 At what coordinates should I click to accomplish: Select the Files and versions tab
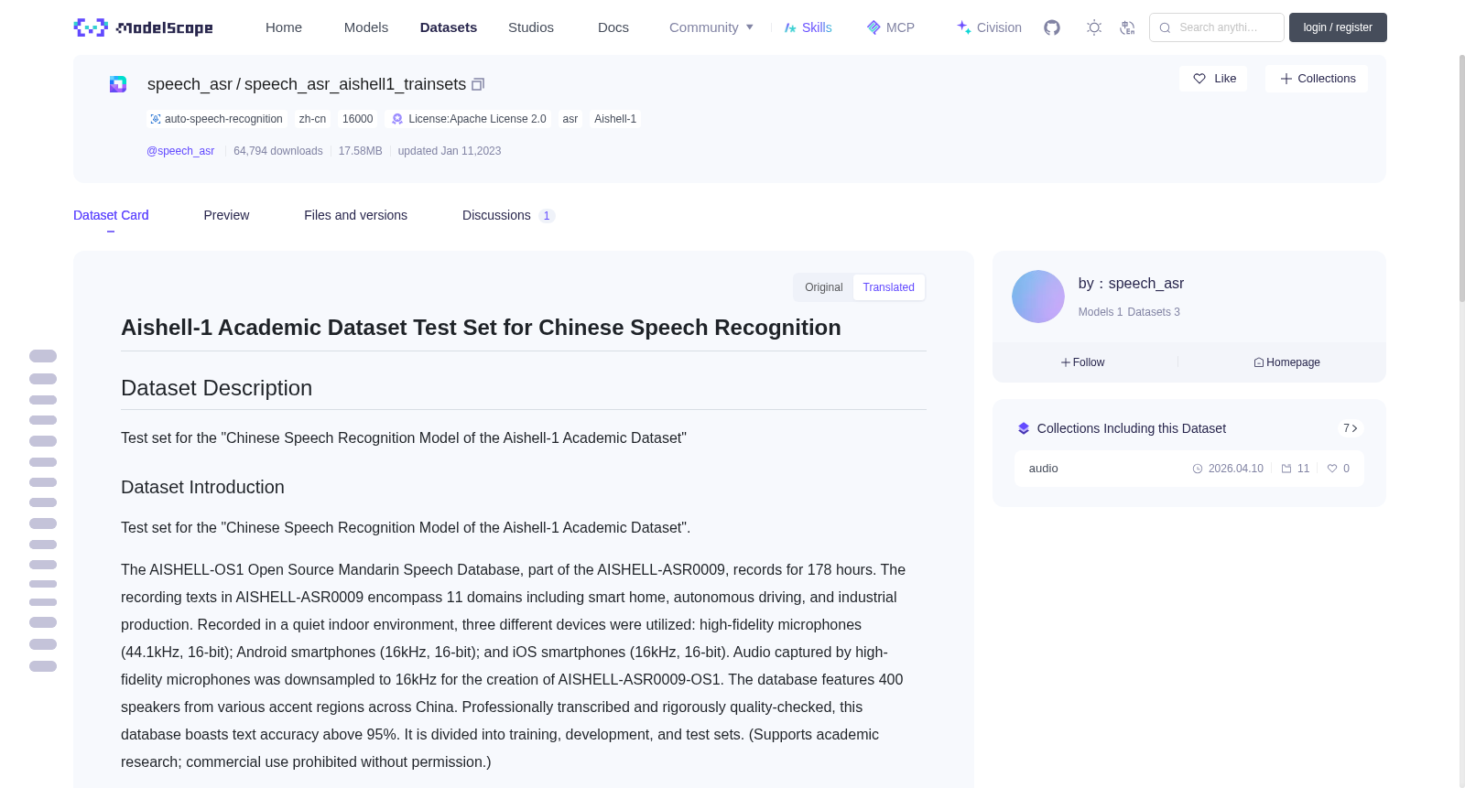(355, 215)
